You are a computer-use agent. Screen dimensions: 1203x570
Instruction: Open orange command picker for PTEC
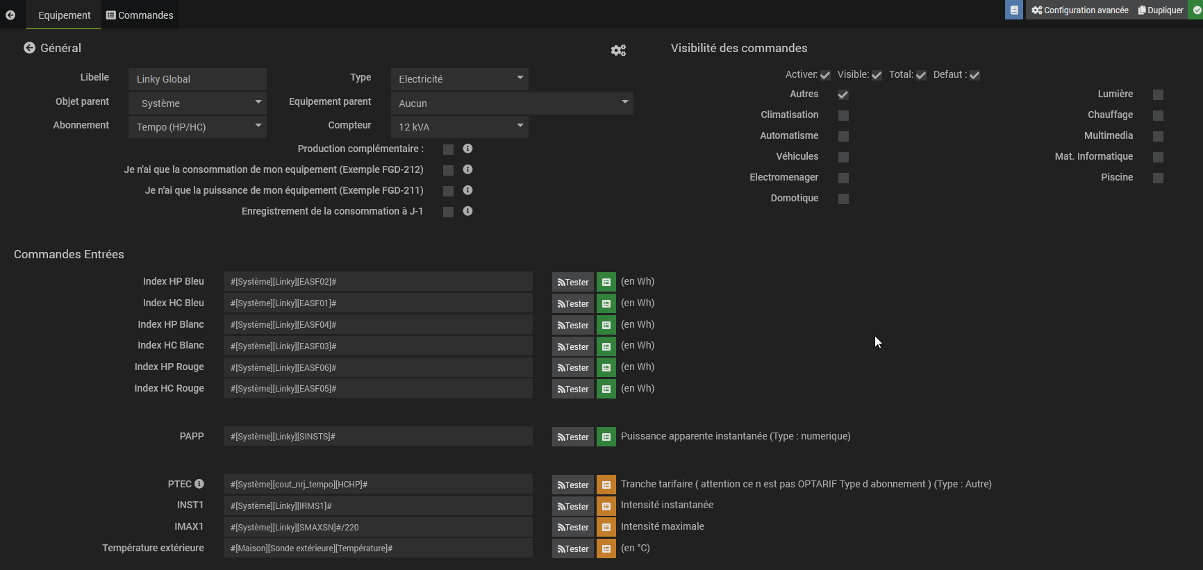[x=606, y=485]
